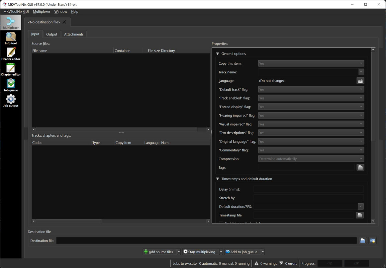386x268 pixels.
Task: Open the Forced display flag dropdown
Action: pyautogui.click(x=311, y=107)
